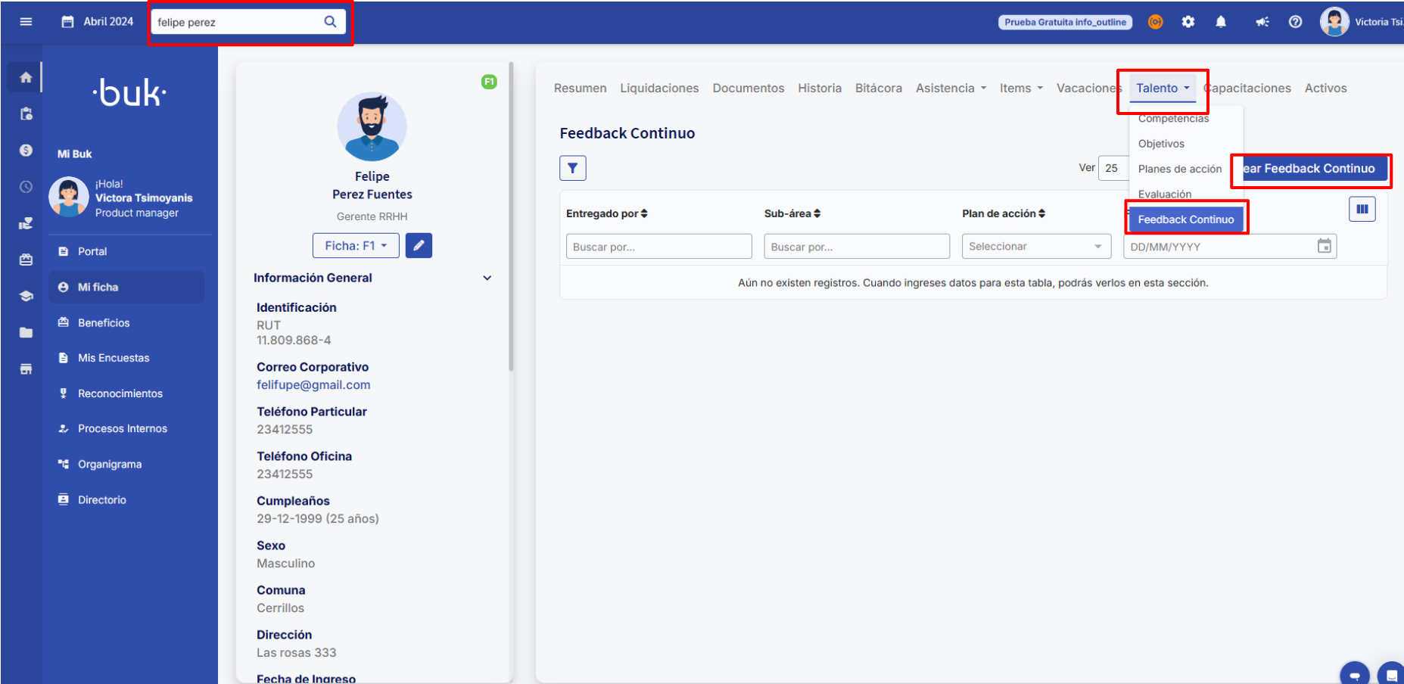The image size is (1404, 684).
Task: Click the chat bubble icon at bottom right
Action: [1391, 675]
